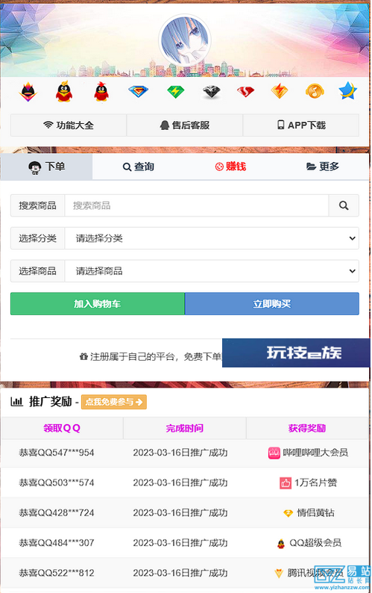
Task: Click the red diamond S icon
Action: pyautogui.click(x=245, y=92)
